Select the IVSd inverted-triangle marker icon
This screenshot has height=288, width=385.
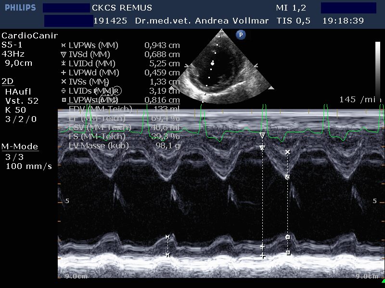63,54
